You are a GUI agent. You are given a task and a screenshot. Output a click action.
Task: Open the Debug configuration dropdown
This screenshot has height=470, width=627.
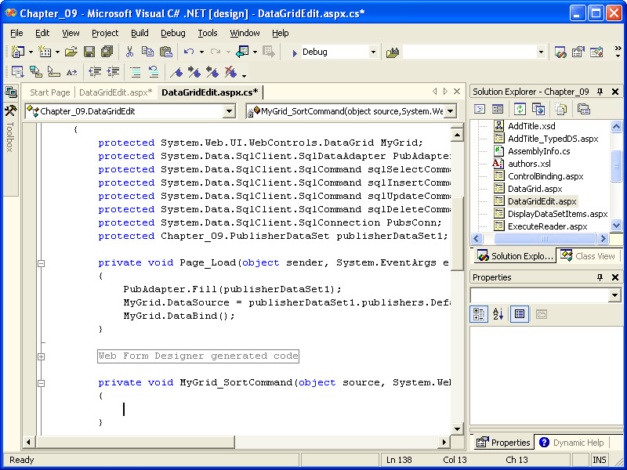pos(373,52)
